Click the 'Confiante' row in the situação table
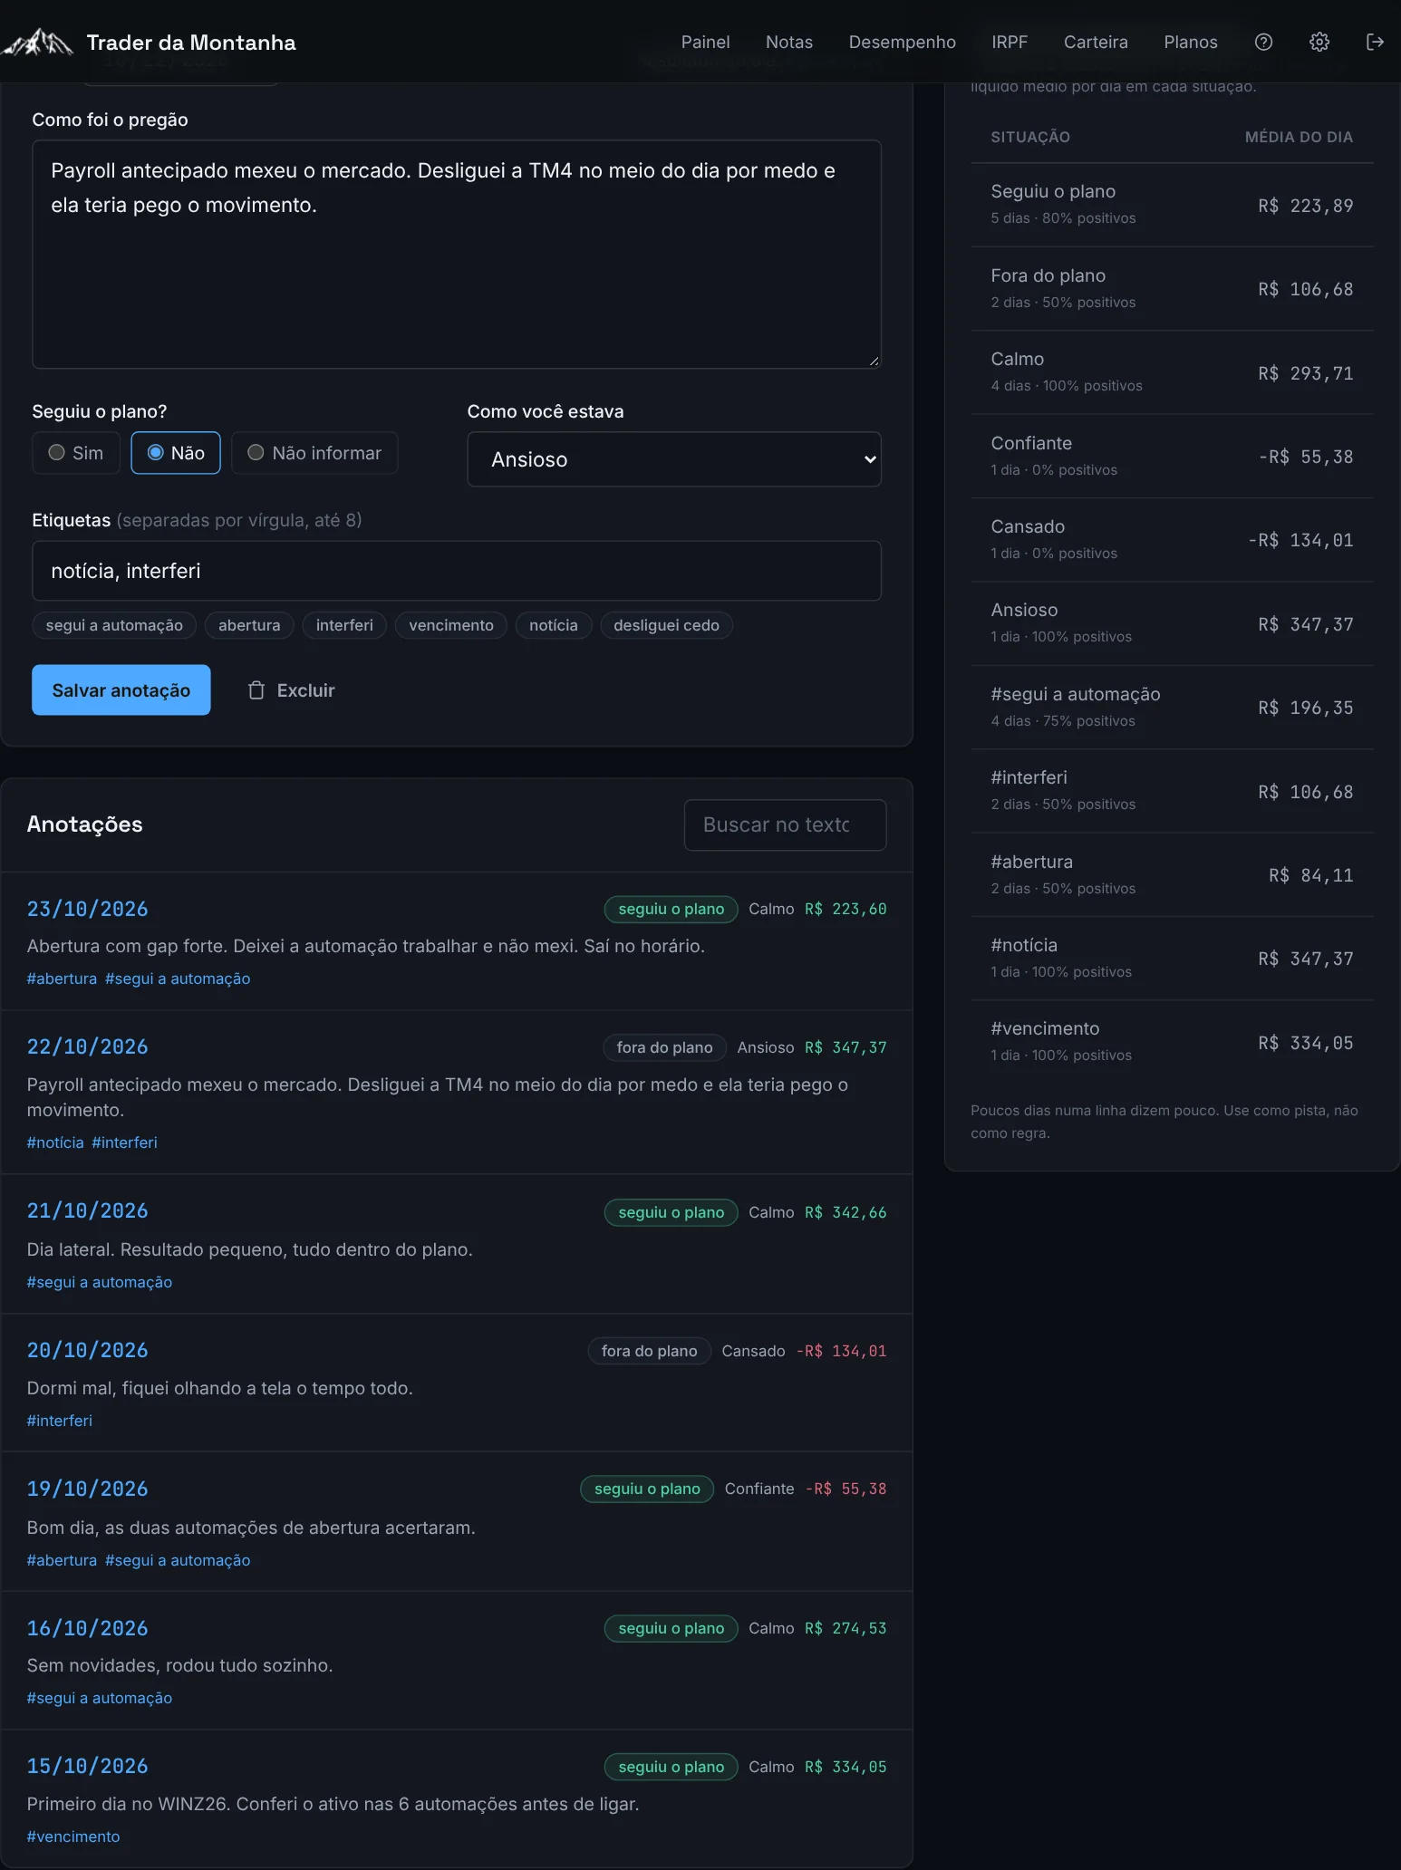Screen dimensions: 1401x1870 [x=1172, y=457]
